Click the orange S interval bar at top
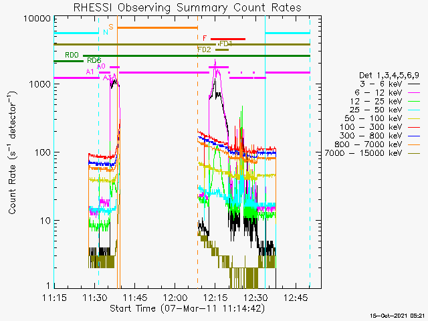This screenshot has height=321, width=428. coord(157,27)
